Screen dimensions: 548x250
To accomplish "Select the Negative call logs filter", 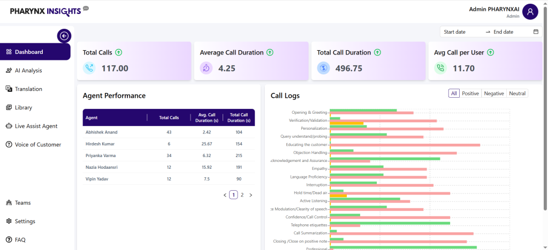I will pyautogui.click(x=493, y=93).
